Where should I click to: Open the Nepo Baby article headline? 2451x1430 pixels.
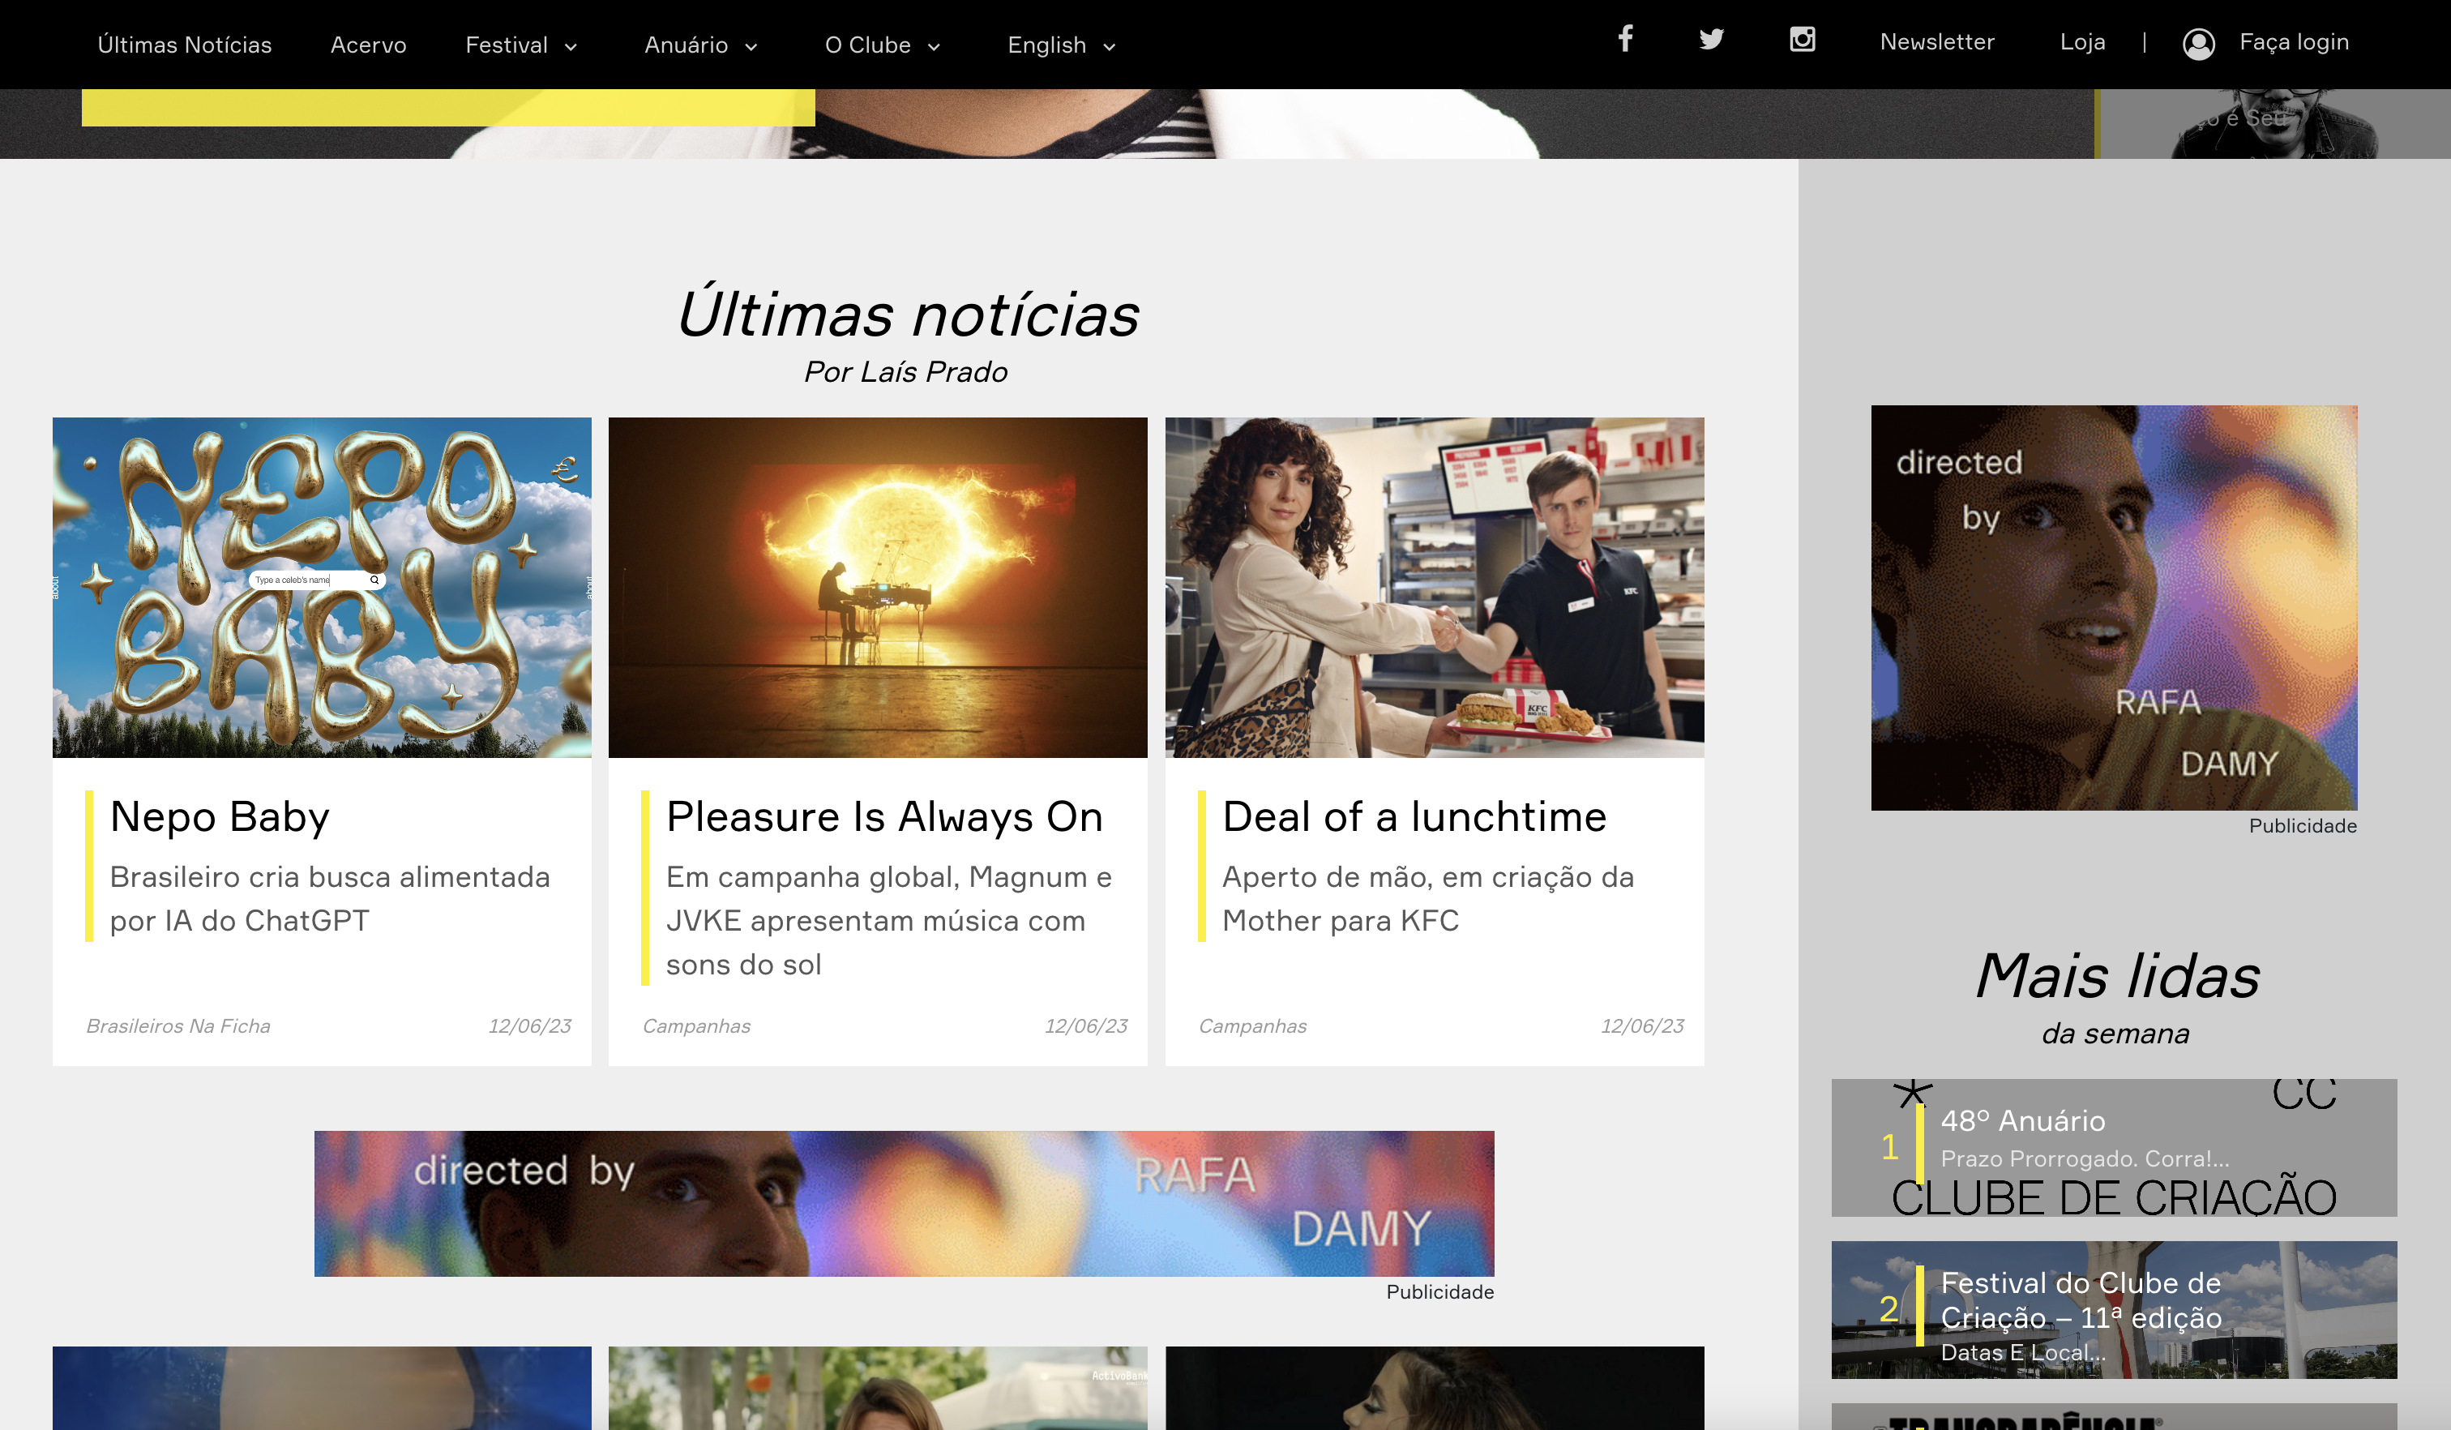pos(220,816)
